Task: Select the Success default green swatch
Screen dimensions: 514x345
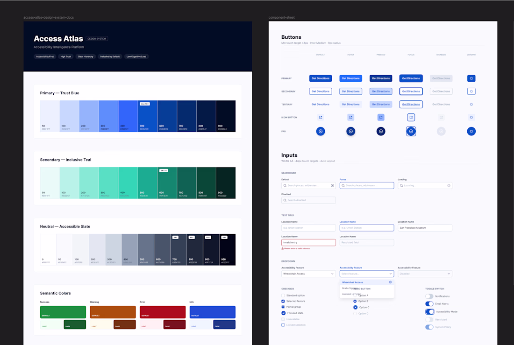Action: click(x=63, y=312)
